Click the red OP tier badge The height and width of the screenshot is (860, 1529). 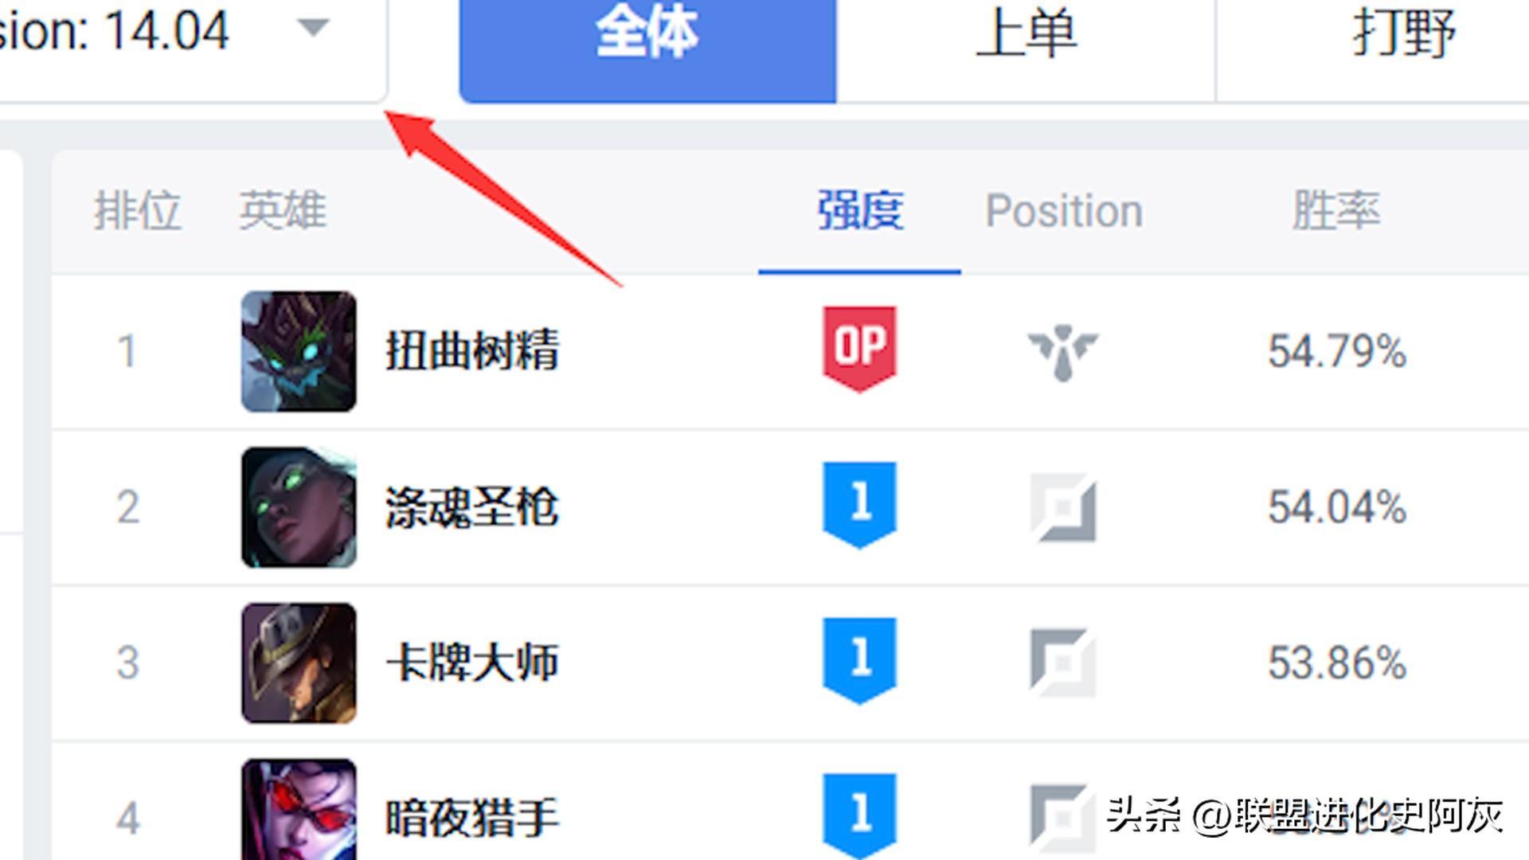pos(859,349)
